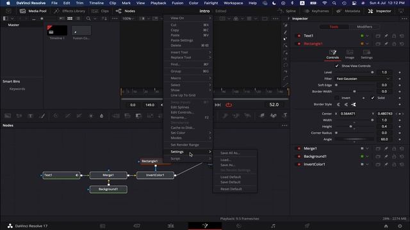Switch to Image tab in Inspector

(x=350, y=54)
